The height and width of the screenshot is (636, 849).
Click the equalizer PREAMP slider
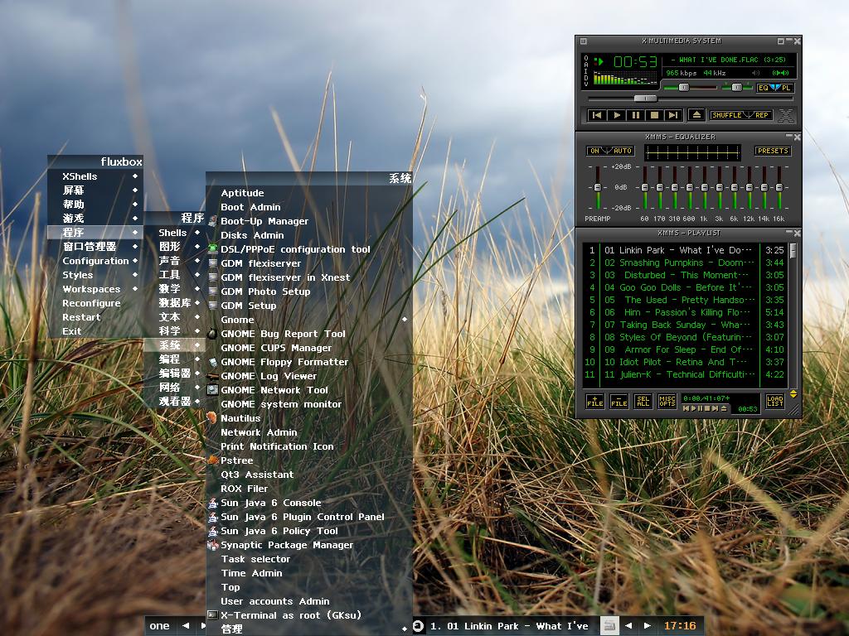[x=598, y=187]
